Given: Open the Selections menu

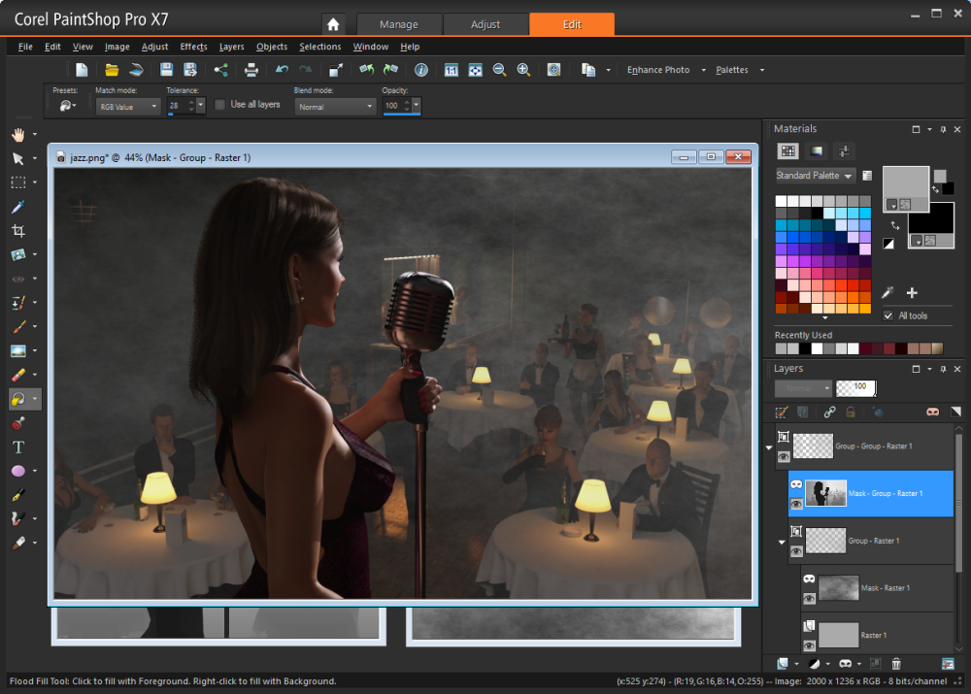Looking at the screenshot, I should coord(320,47).
